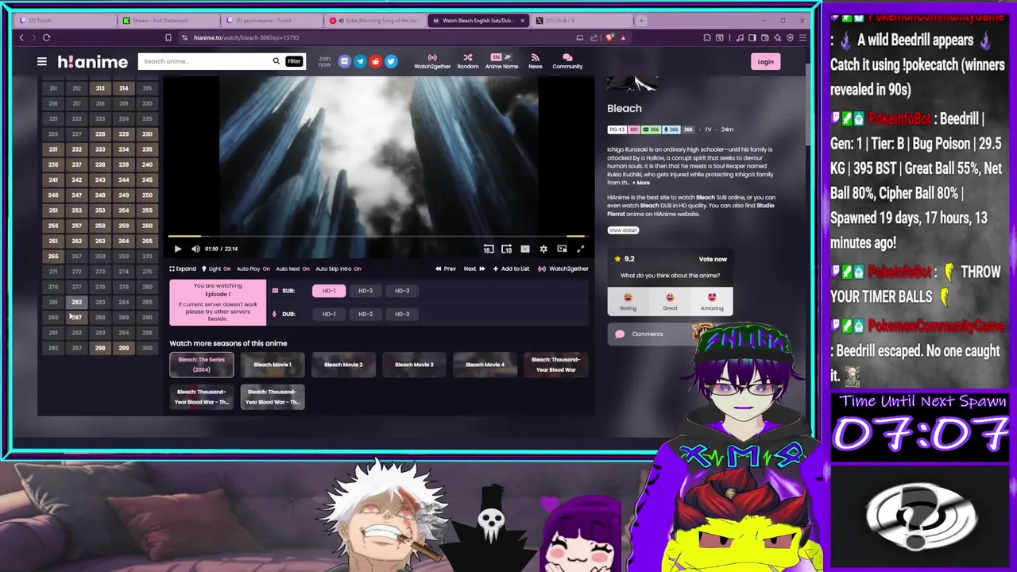Enter fullscreen video mode
Screen dimensions: 1017x572
pyautogui.click(x=580, y=249)
